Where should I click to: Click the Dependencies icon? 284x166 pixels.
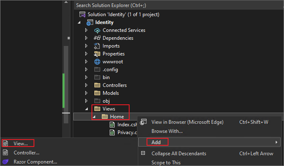pyautogui.click(x=97, y=38)
